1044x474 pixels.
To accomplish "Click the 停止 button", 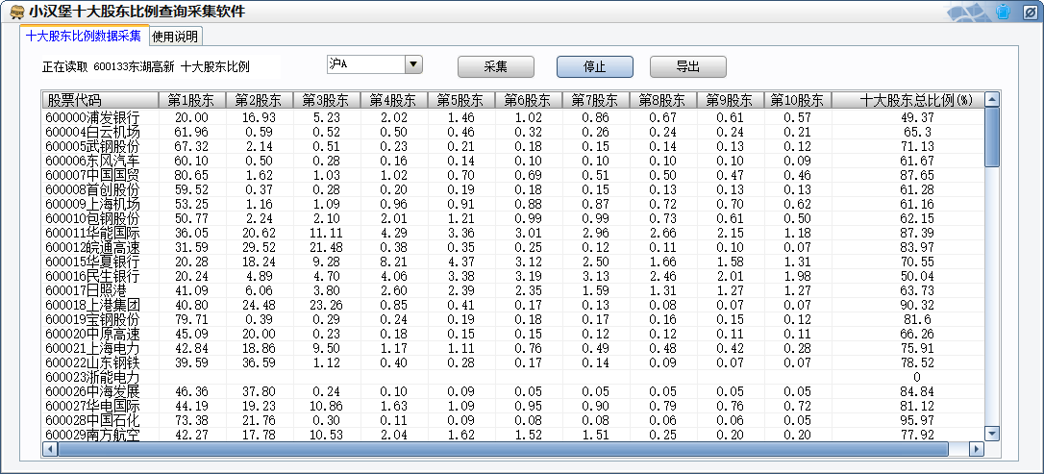I will [x=594, y=66].
